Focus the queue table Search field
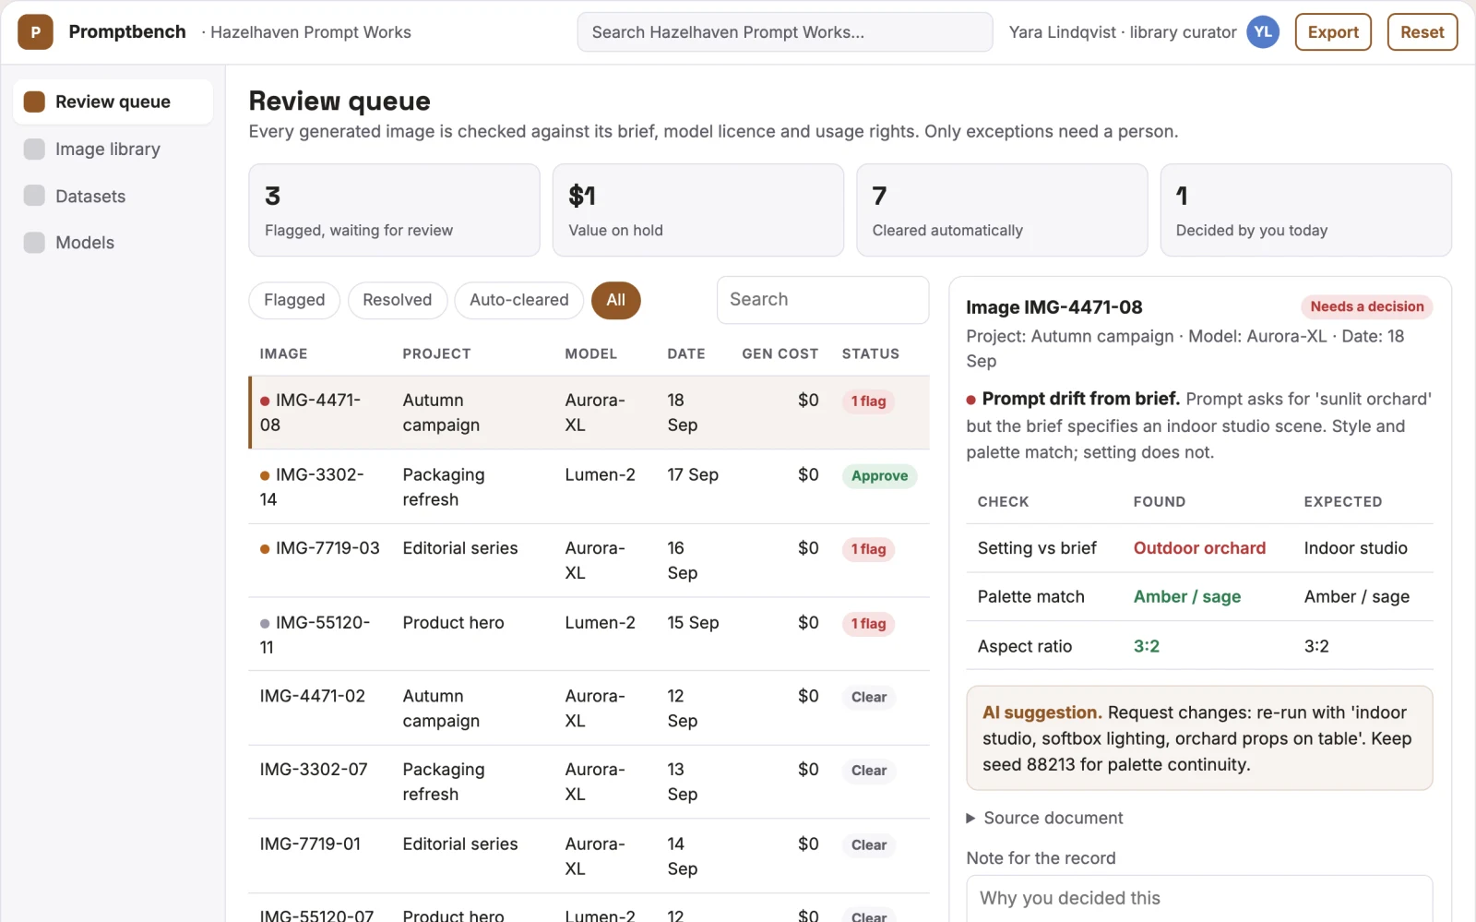The height and width of the screenshot is (922, 1476). click(823, 300)
